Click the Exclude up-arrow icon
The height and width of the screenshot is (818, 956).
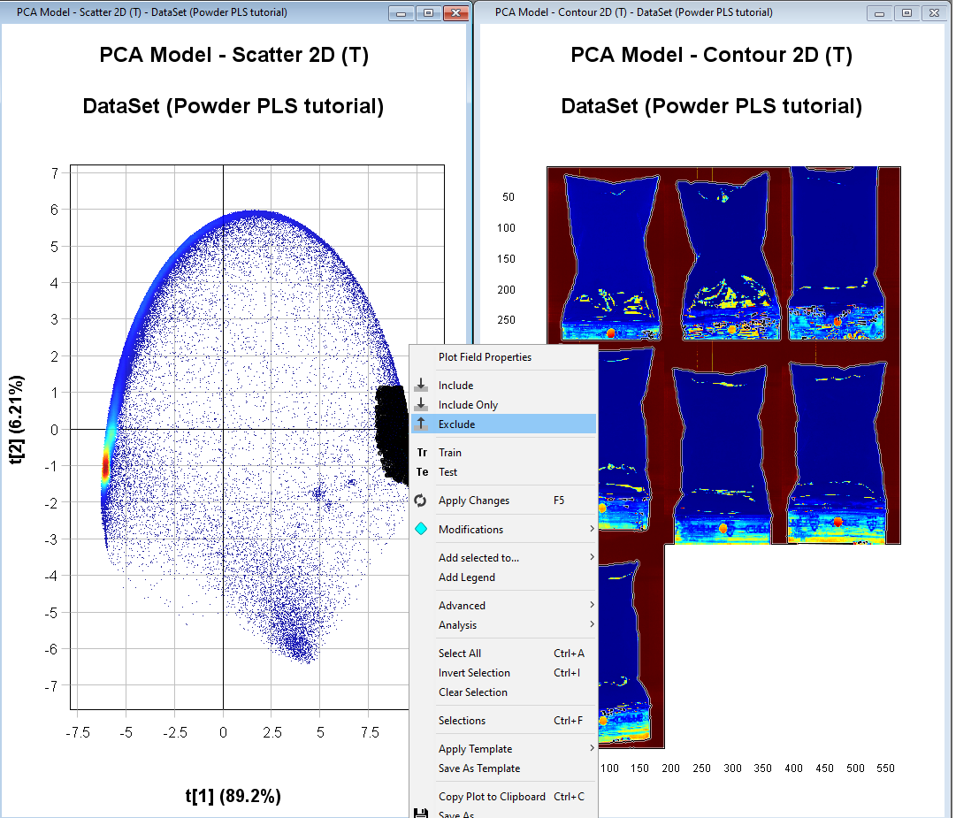tap(422, 424)
